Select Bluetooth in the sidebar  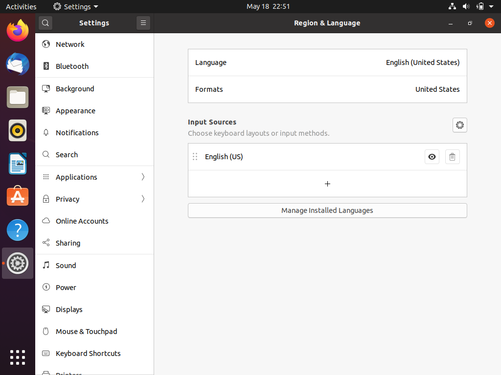click(x=72, y=66)
